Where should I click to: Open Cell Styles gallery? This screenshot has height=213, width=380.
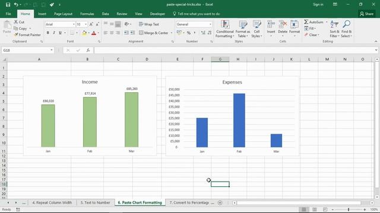click(x=256, y=29)
